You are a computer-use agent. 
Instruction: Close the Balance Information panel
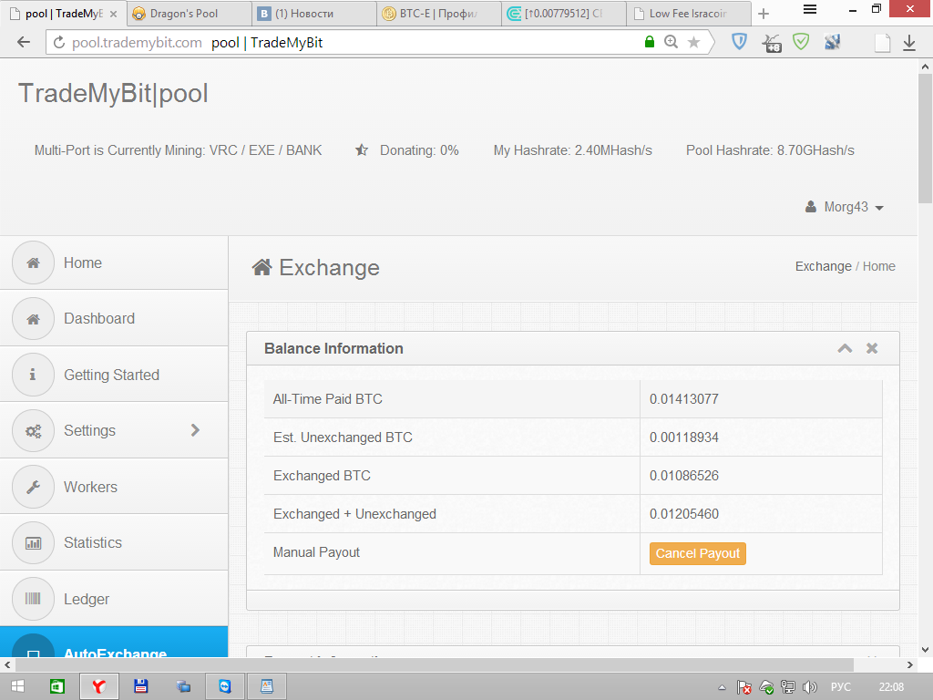872,348
